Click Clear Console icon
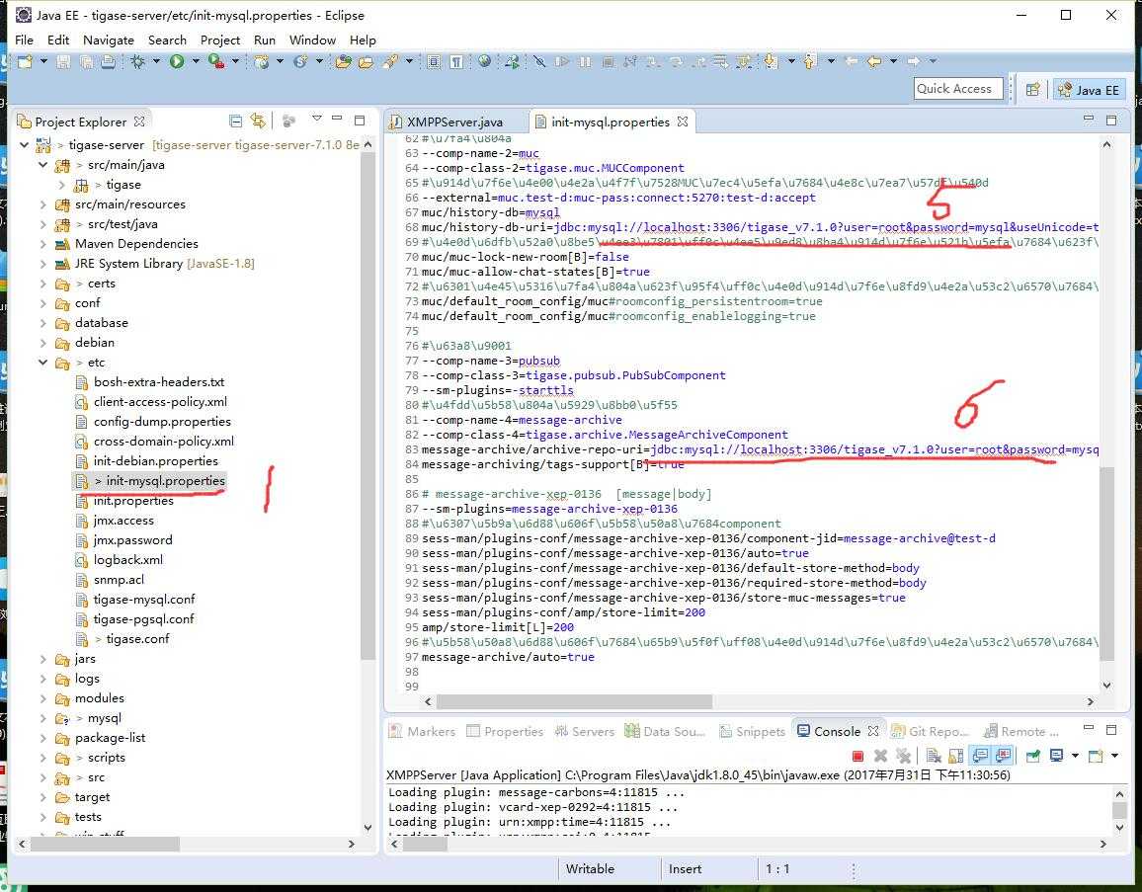Image resolution: width=1142 pixels, height=892 pixels. click(934, 756)
